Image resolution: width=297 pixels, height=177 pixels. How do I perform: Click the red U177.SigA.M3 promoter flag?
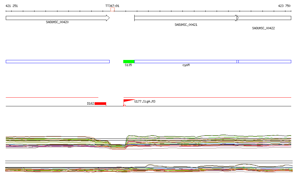(x=128, y=101)
